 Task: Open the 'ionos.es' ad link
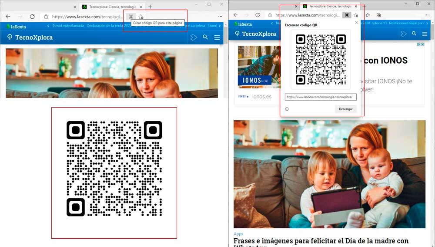262,96
